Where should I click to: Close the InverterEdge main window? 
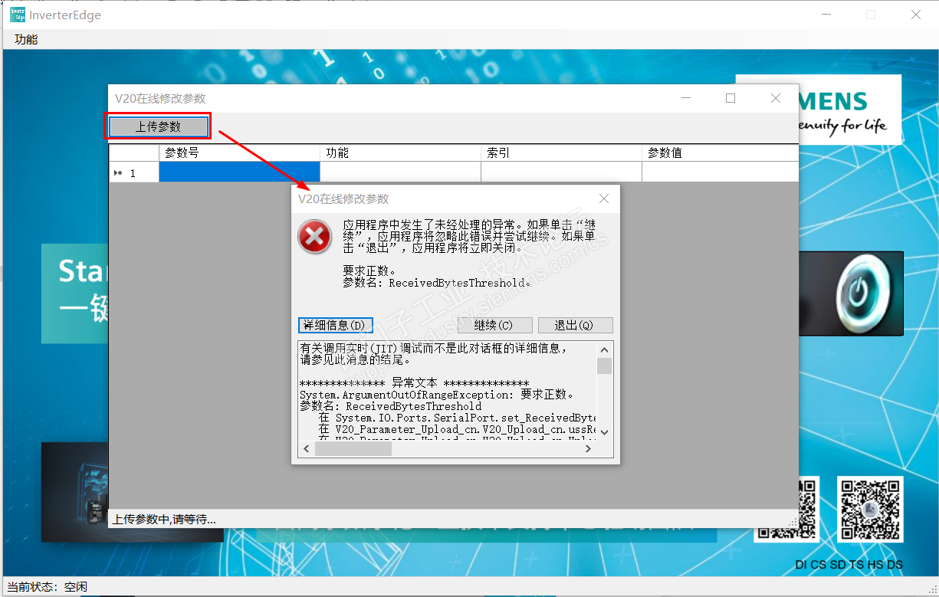click(x=916, y=15)
